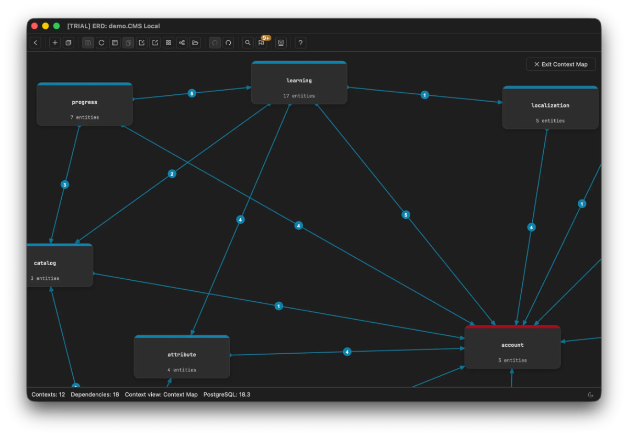628x437 pixels.
Task: Click the back arrow toolbar button
Action: click(x=36, y=42)
